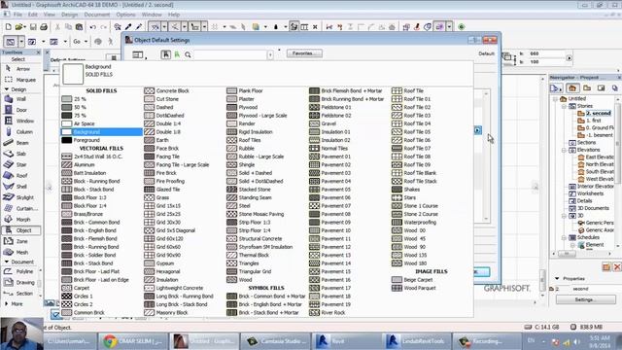Open the File menu
The height and width of the screenshot is (350, 622).
(x=17, y=15)
